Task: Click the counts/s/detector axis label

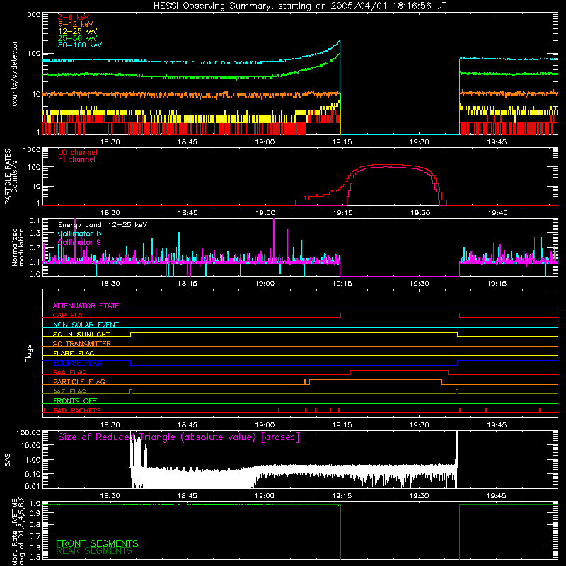Action: 15,74
